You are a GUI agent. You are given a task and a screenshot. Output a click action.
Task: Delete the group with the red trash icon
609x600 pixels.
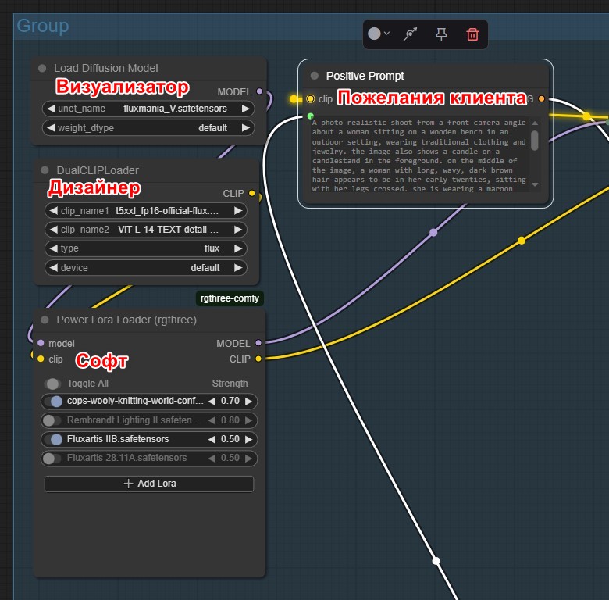[472, 34]
